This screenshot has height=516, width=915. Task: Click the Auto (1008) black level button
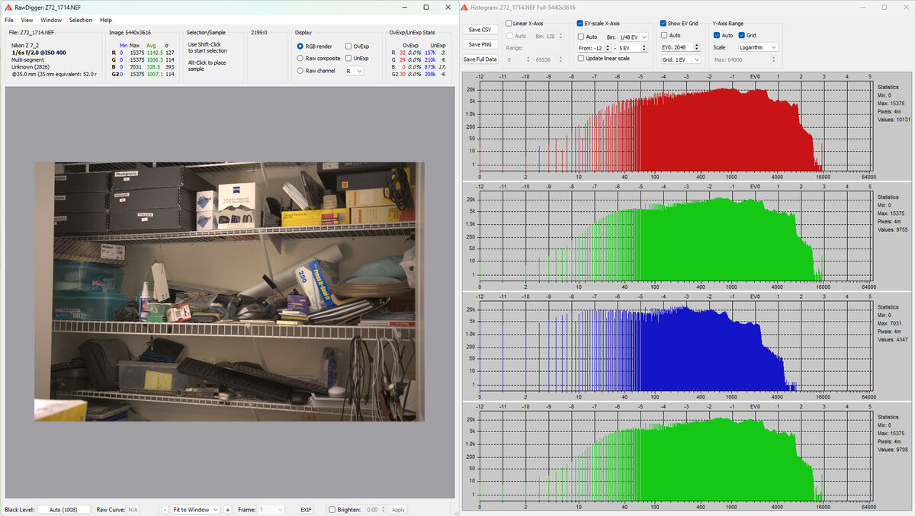point(64,509)
